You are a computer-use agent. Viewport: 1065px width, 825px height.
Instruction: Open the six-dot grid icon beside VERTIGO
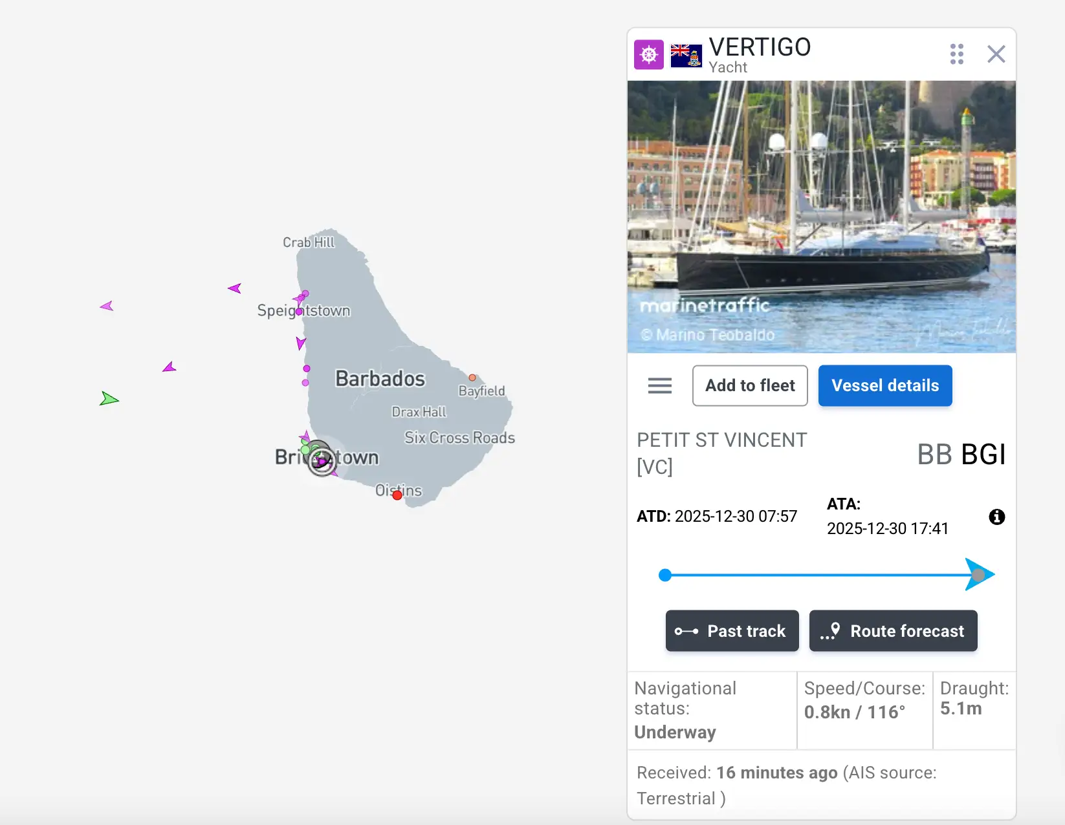957,54
